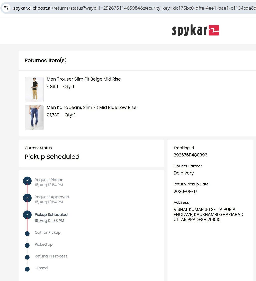Click the 'Address' label
The height and width of the screenshot is (281, 256).
pos(181,202)
